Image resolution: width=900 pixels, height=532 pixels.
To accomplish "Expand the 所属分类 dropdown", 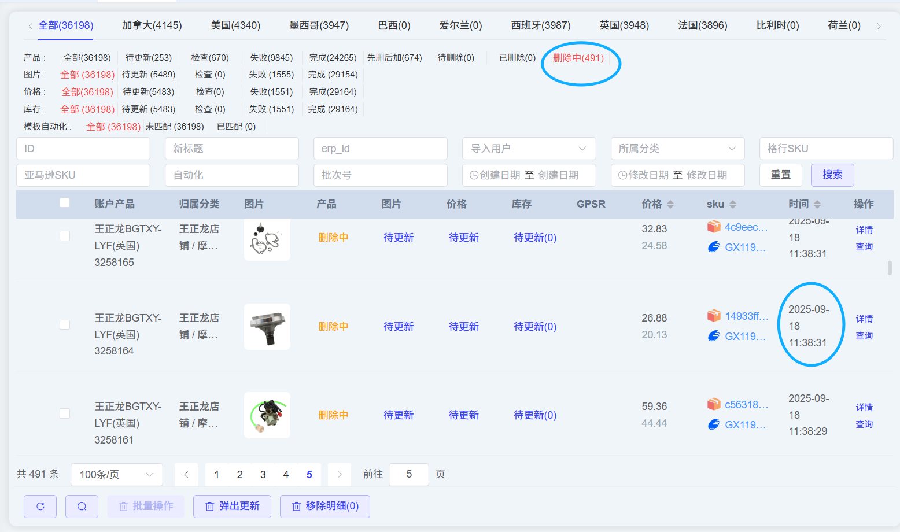I will point(677,149).
